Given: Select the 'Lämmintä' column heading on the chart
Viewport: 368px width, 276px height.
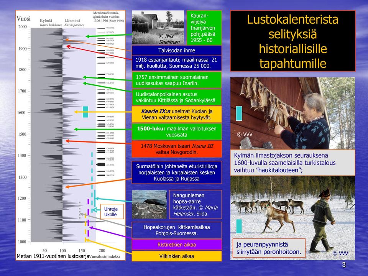Looking at the screenshot, I should (x=72, y=21).
